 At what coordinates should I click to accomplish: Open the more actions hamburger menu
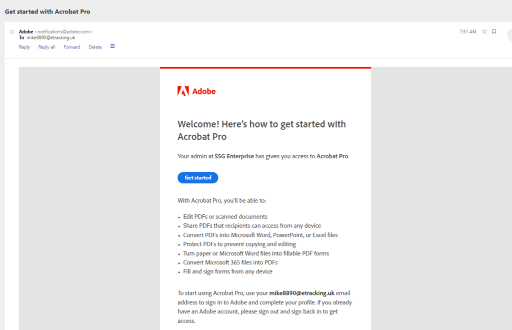112,47
